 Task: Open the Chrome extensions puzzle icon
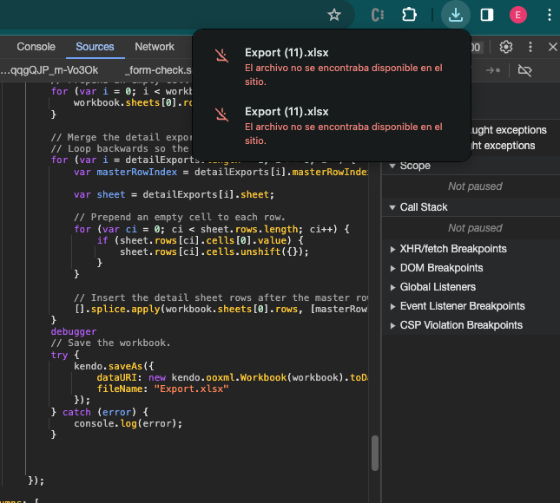tap(409, 15)
